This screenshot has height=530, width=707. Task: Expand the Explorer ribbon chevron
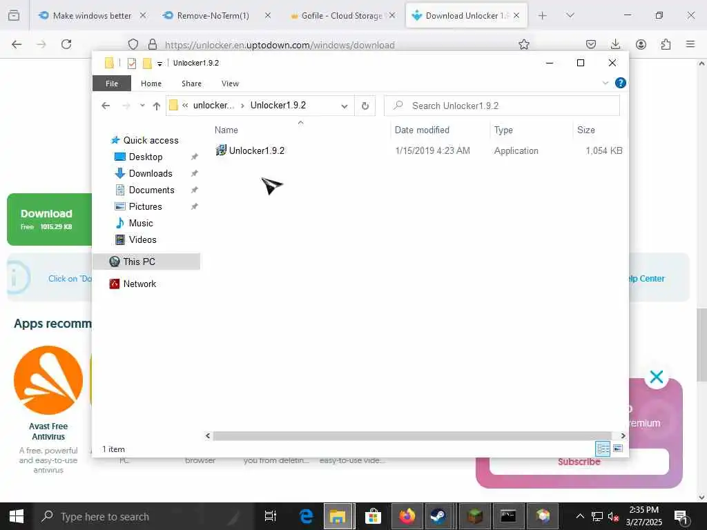605,83
